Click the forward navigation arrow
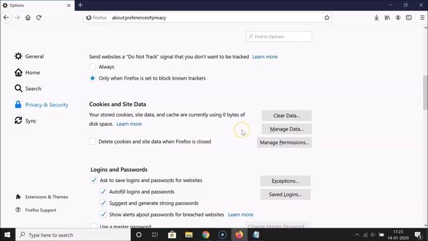Image resolution: width=428 pixels, height=241 pixels. 17,17
